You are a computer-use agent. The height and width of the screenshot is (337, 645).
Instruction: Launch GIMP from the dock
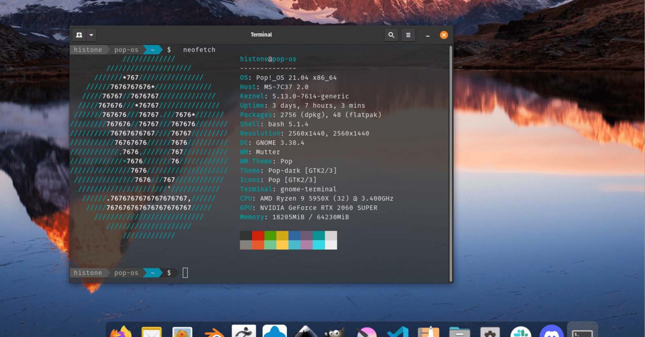pos(335,332)
